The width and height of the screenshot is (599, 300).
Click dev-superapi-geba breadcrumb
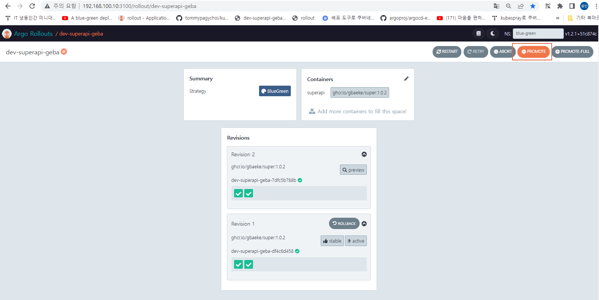click(81, 34)
